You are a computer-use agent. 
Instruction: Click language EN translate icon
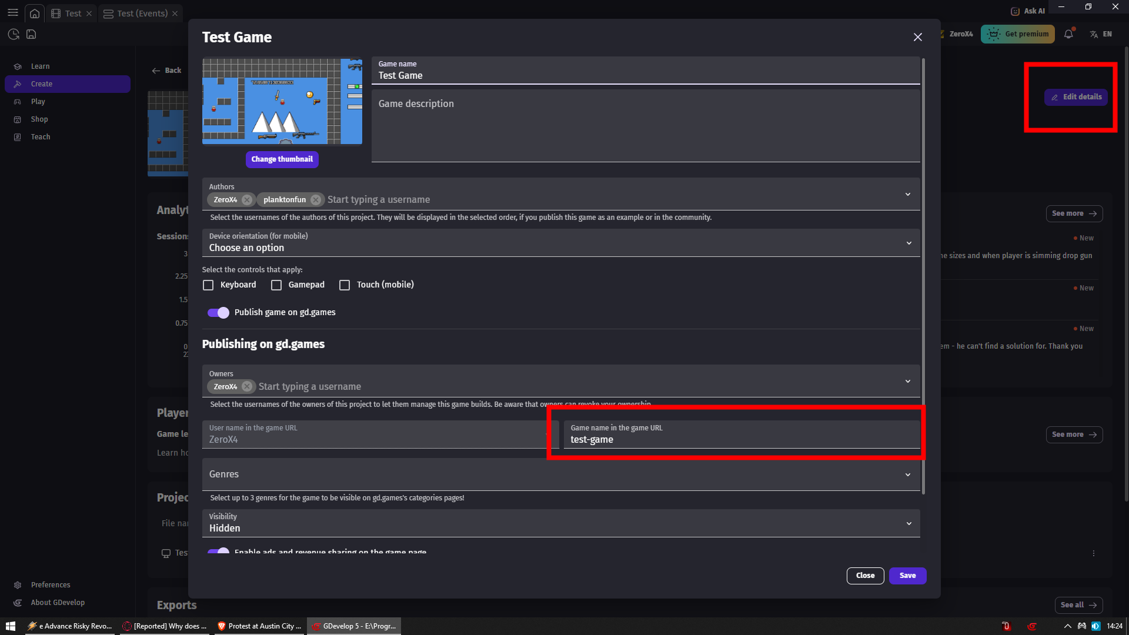tap(1094, 34)
